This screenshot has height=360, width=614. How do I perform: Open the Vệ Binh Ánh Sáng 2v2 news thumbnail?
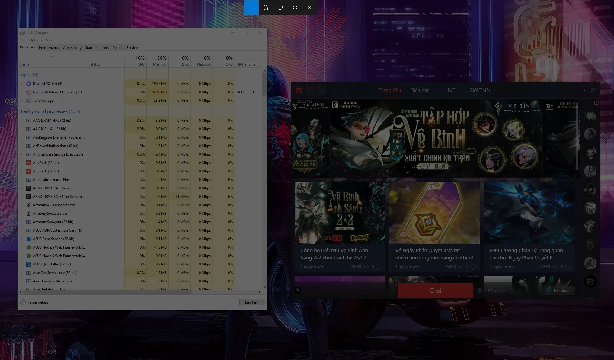point(340,212)
